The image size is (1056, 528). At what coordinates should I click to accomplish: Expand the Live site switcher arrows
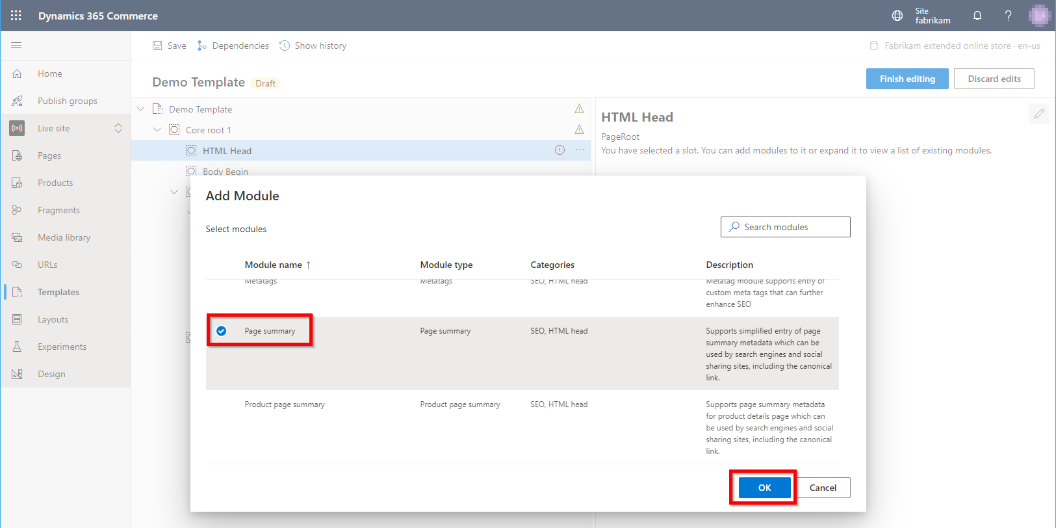118,128
